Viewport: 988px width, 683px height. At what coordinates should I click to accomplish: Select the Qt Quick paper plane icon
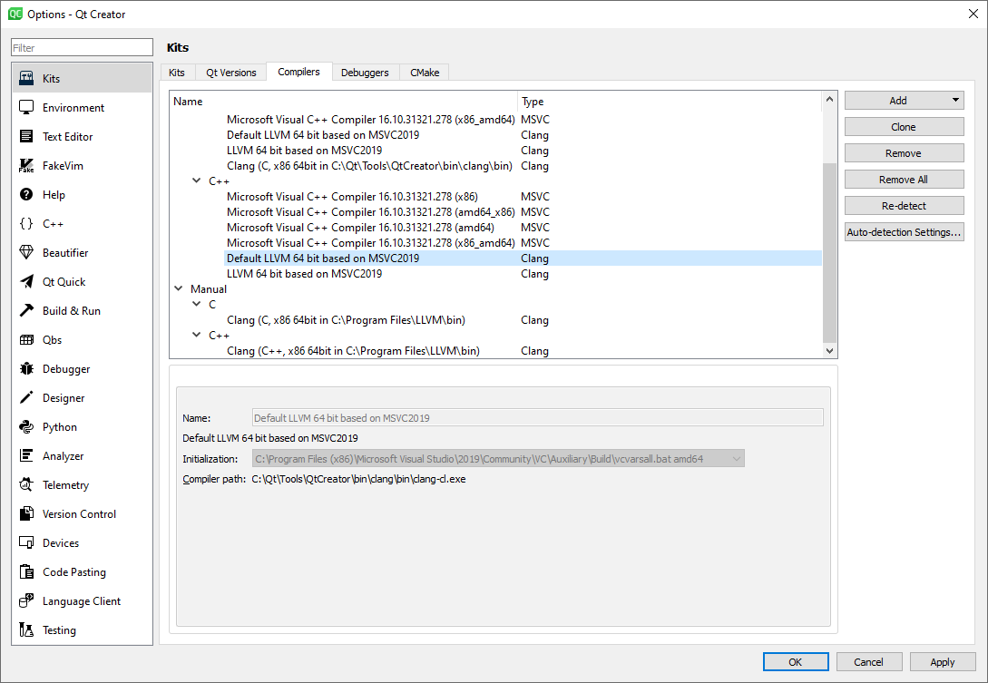[26, 281]
